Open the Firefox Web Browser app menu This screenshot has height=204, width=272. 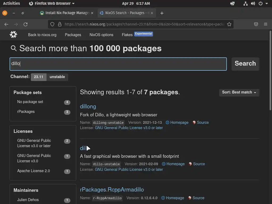point(52,3)
